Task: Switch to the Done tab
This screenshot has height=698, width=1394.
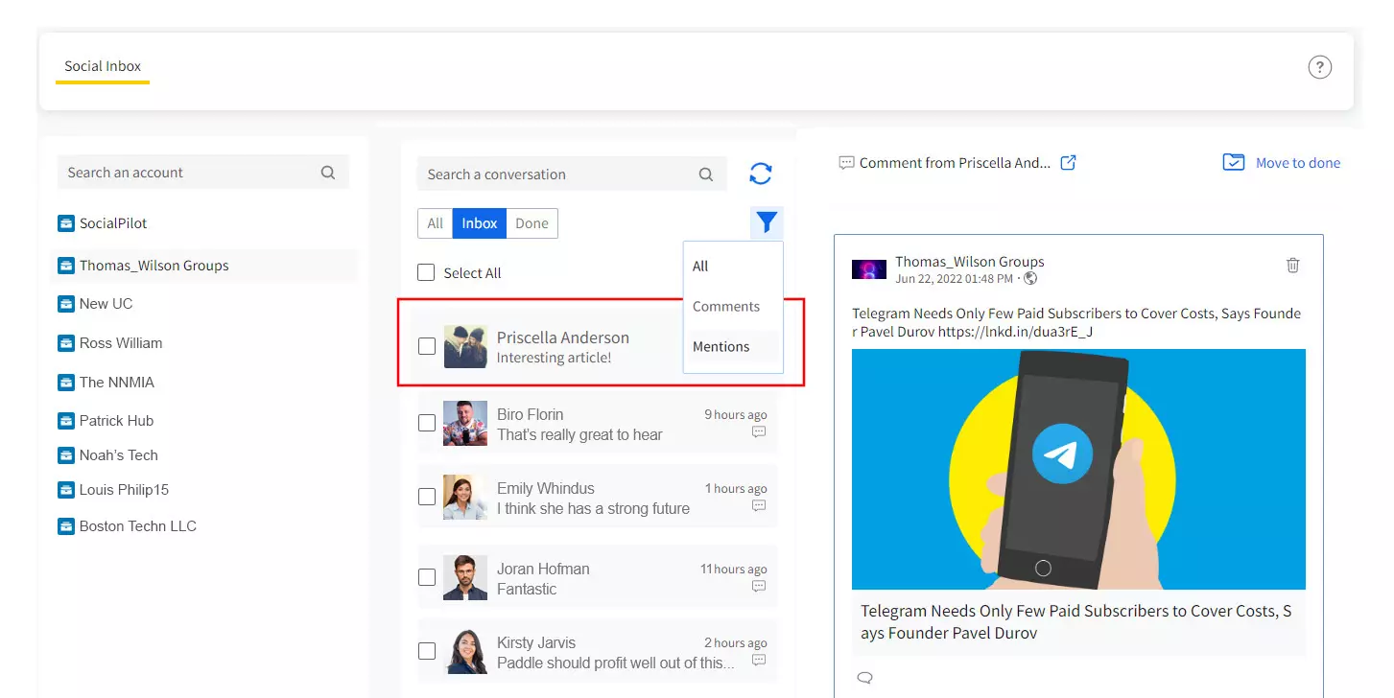Action: 532,222
